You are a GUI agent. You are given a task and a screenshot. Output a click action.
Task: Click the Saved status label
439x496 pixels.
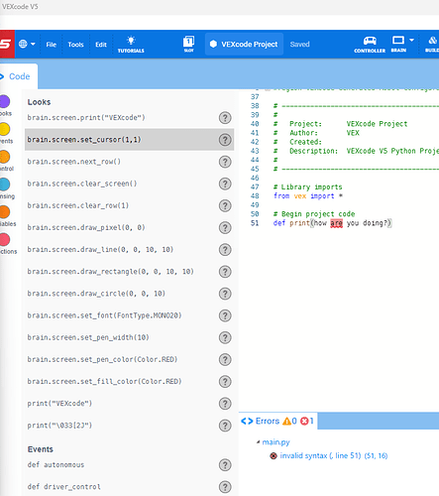(299, 44)
